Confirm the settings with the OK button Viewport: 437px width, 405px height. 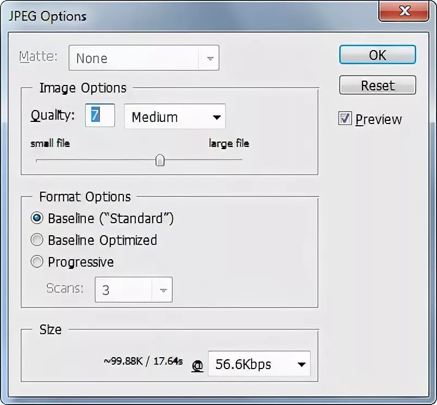(x=377, y=54)
